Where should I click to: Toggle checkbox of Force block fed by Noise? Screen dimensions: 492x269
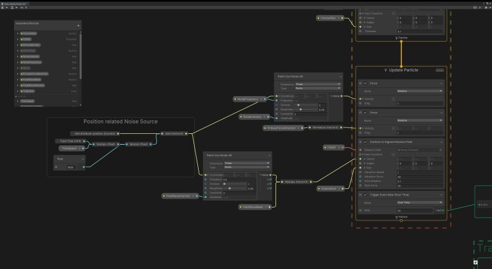(x=365, y=83)
